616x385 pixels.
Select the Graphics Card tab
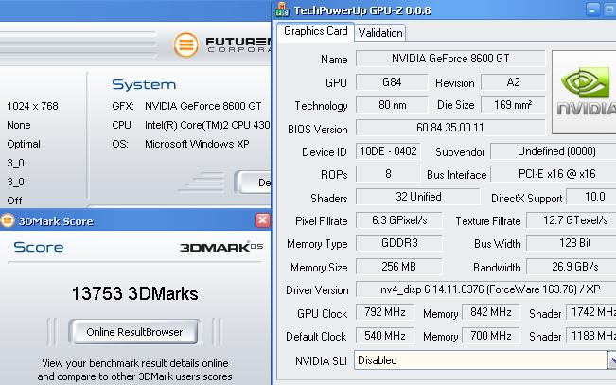(315, 31)
